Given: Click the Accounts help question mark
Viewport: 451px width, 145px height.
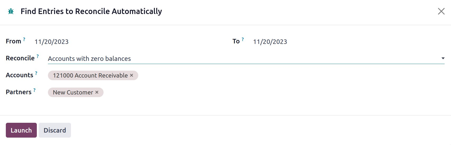Looking at the screenshot, I should 36,73.
